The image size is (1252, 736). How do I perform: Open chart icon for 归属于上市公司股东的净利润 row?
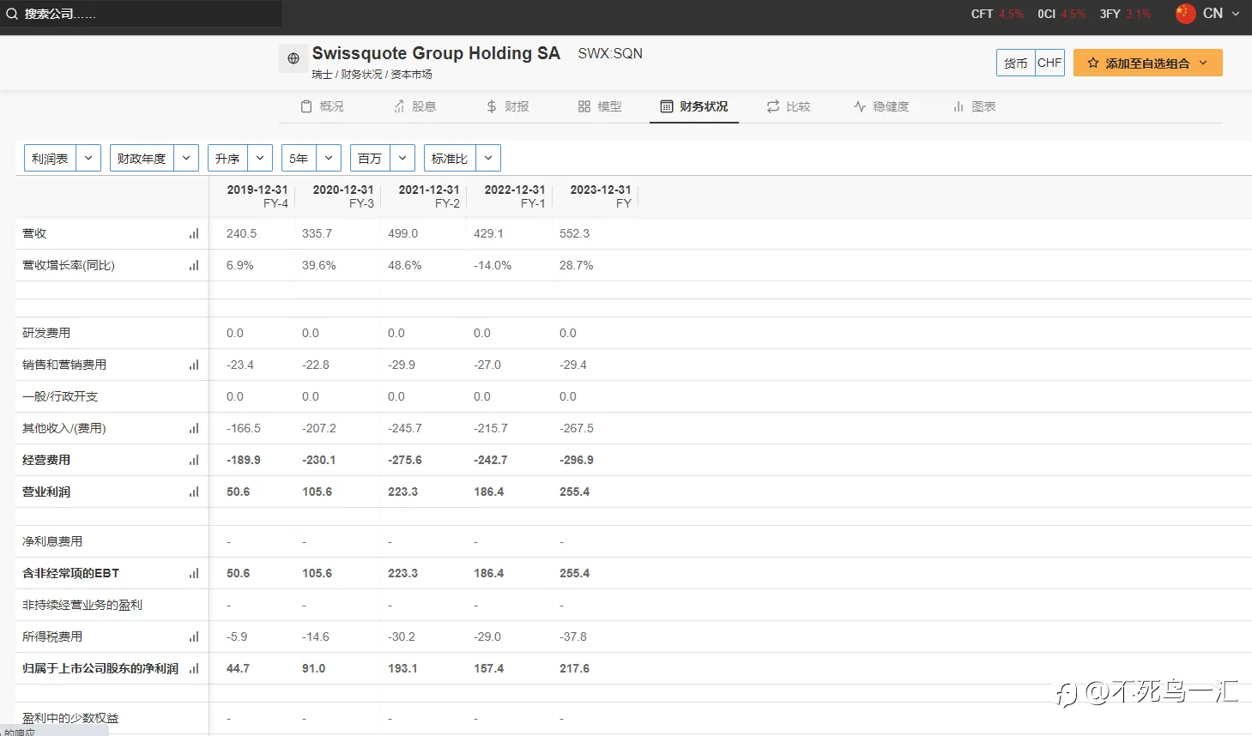[x=194, y=668]
